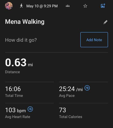
Task: Tap the 73 Total Calories stat
Action: [70, 113]
